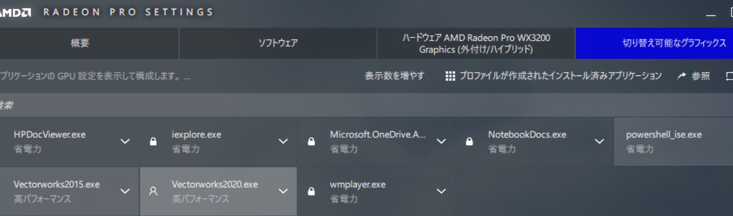Select the HPDocViewer.exe application name
This screenshot has height=216, width=733.
(49, 134)
